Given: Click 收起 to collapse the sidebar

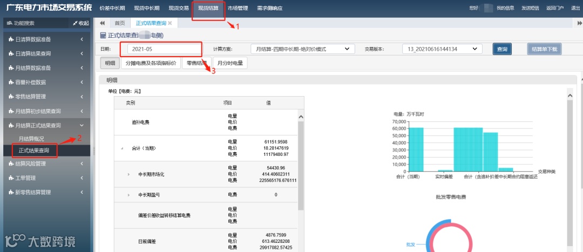Looking at the screenshot, I should click(x=81, y=23).
